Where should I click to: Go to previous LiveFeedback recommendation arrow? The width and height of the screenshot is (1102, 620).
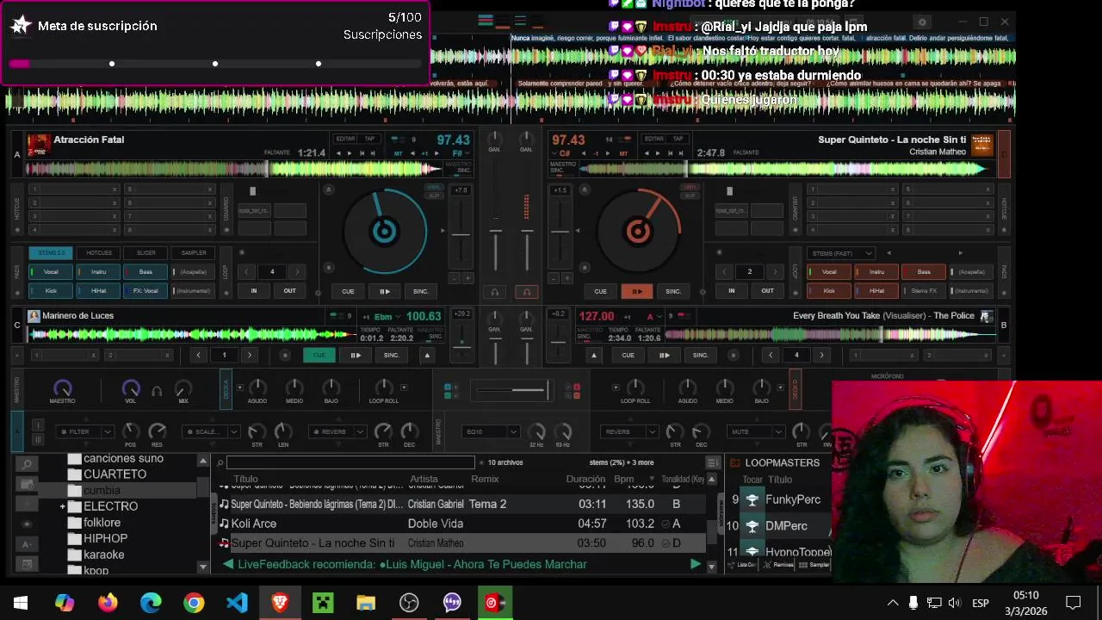[228, 564]
